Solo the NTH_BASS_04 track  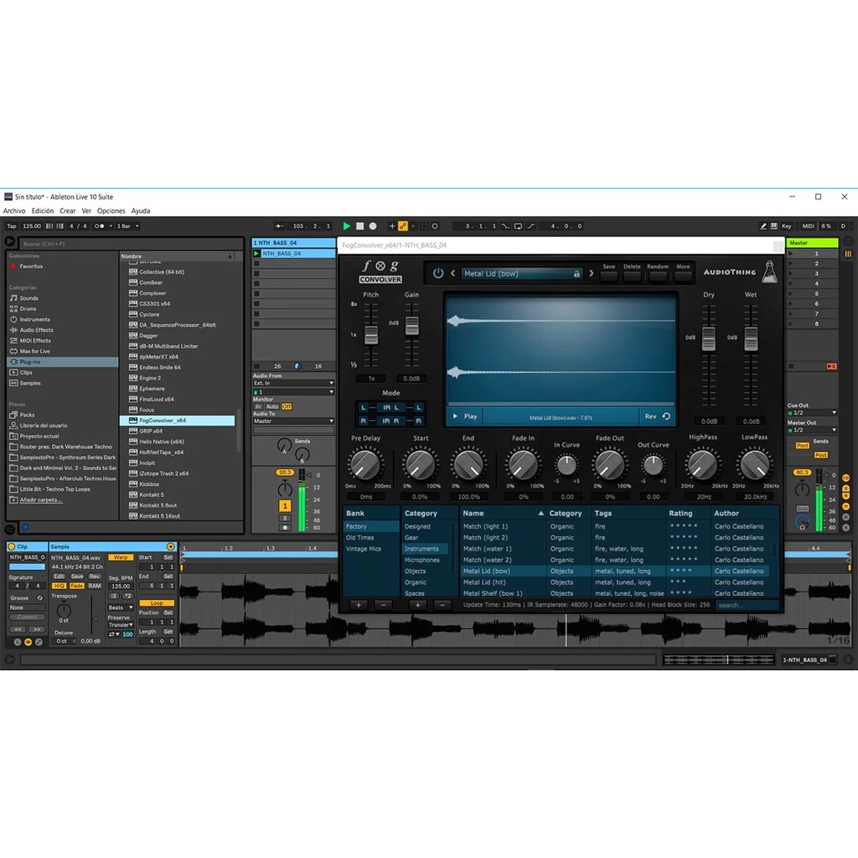[285, 518]
